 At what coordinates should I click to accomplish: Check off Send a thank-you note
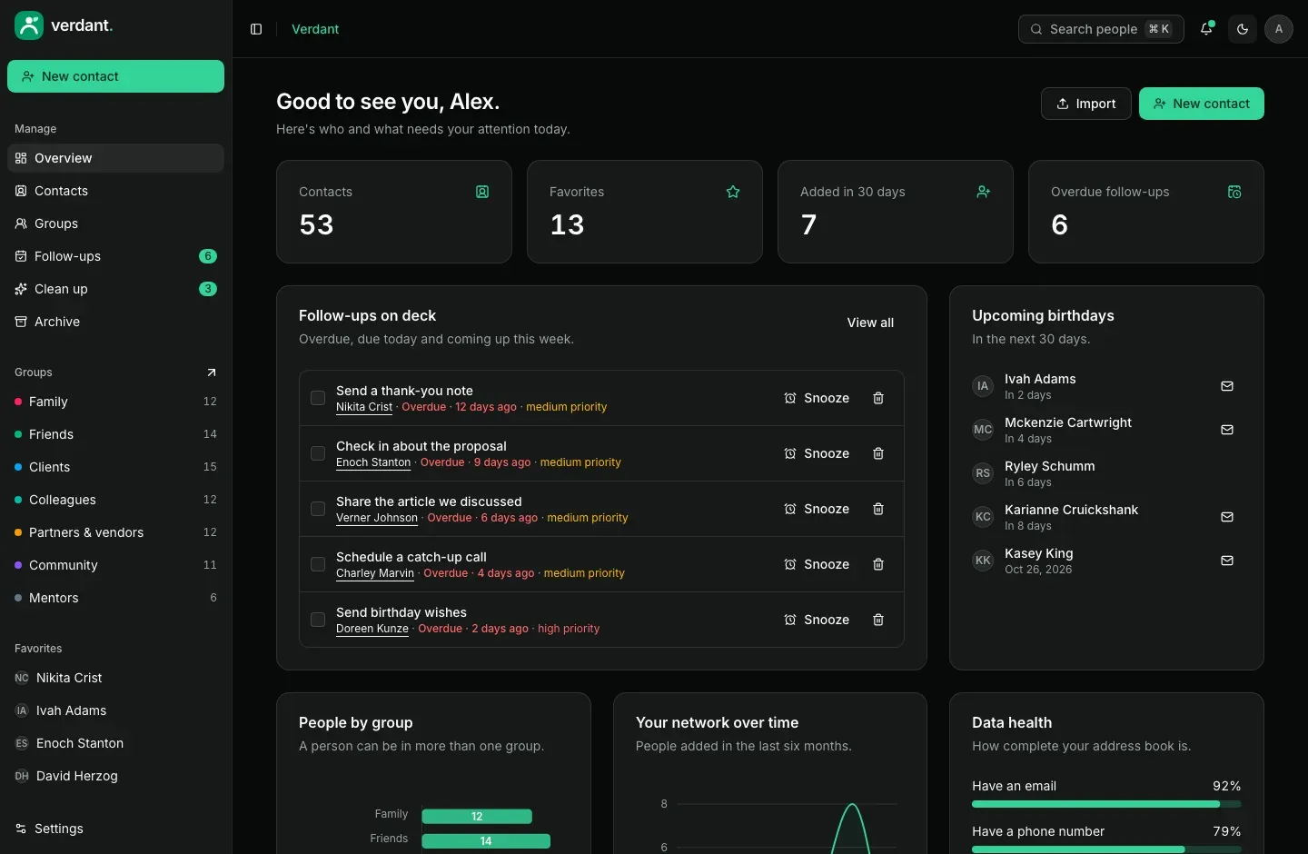point(318,398)
